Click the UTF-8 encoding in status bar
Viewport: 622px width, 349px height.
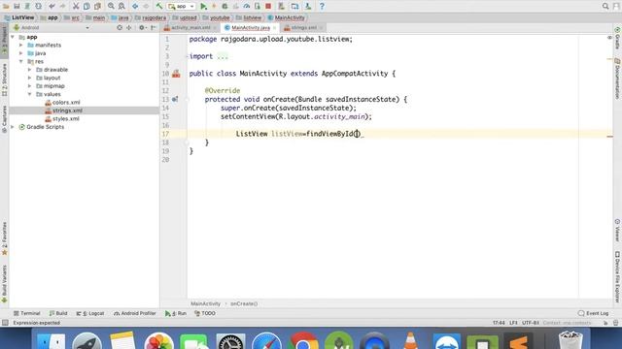click(x=531, y=323)
